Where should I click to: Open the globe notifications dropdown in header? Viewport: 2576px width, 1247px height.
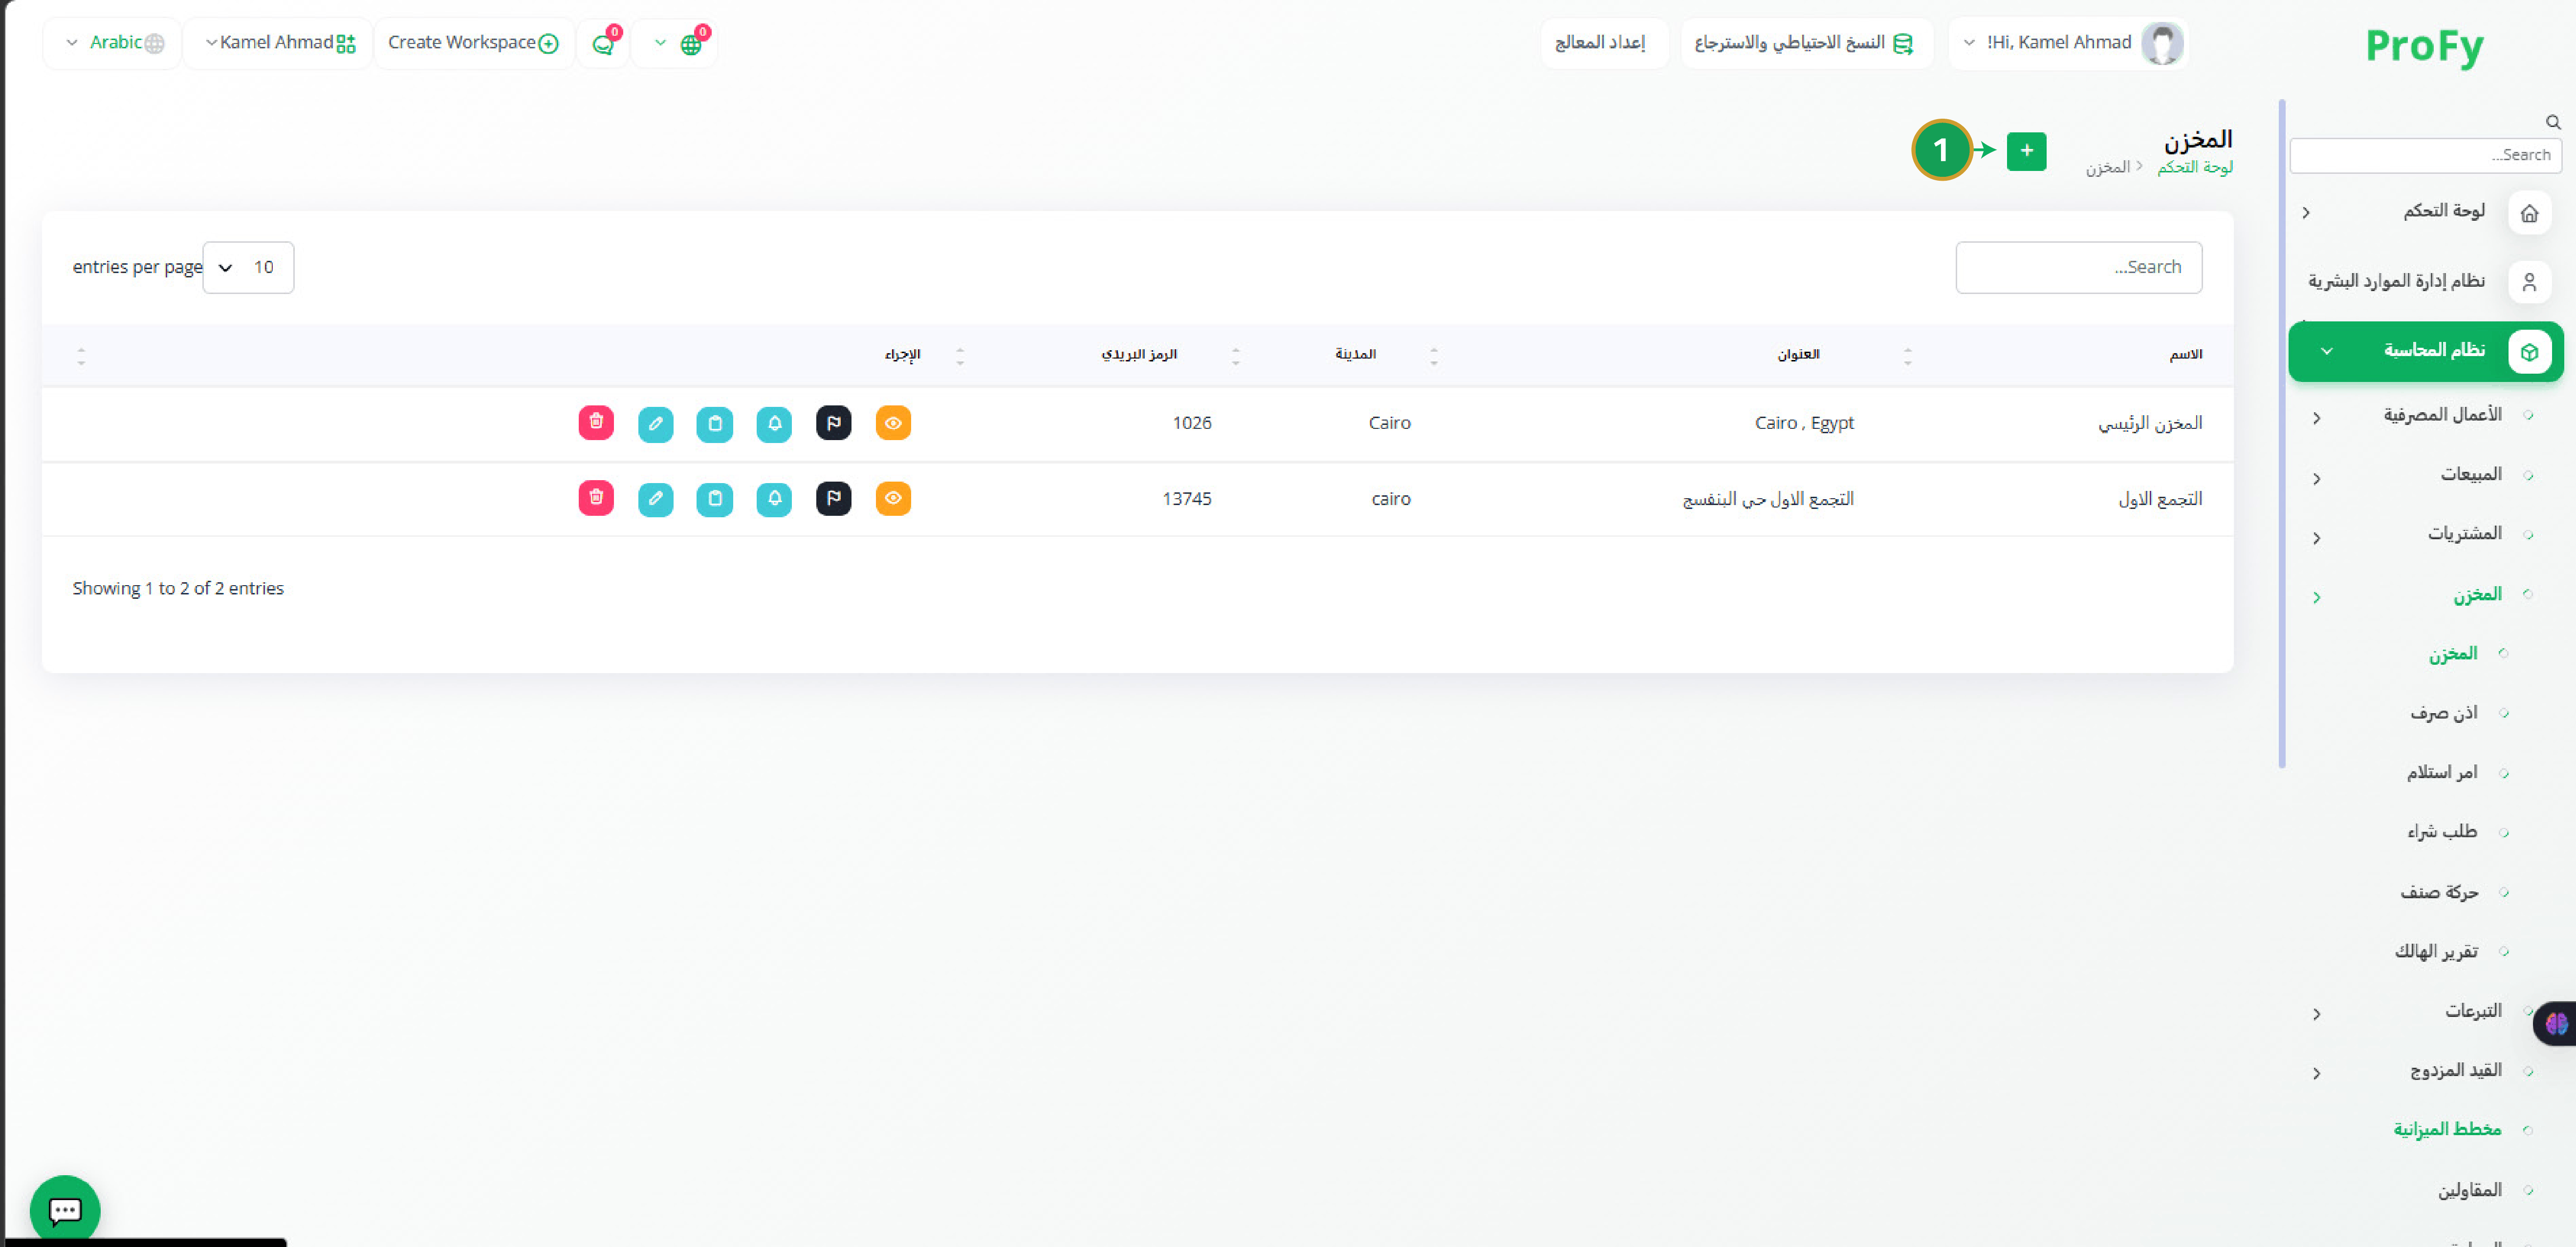pos(675,43)
